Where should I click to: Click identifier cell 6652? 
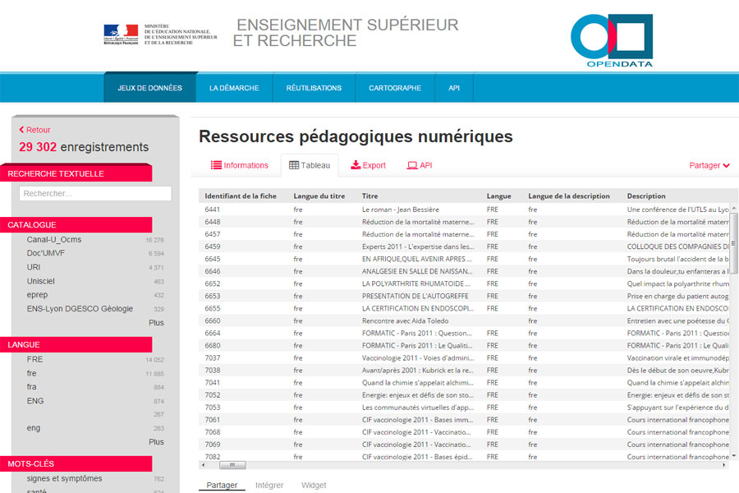pos(213,283)
